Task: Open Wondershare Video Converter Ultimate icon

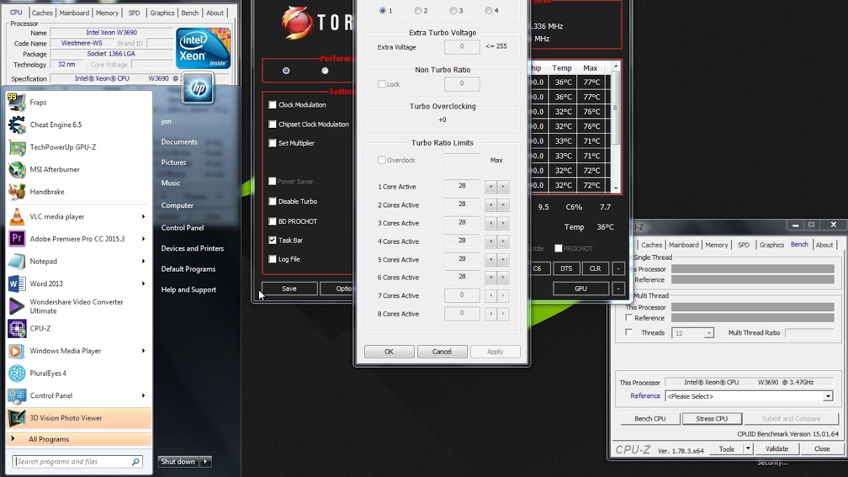Action: click(17, 306)
